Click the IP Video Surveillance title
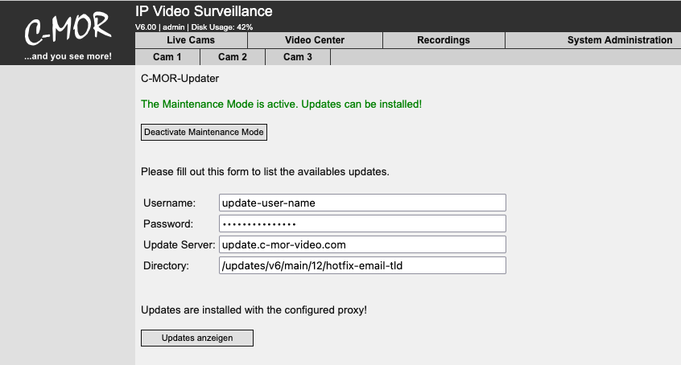The image size is (681, 365). [204, 11]
